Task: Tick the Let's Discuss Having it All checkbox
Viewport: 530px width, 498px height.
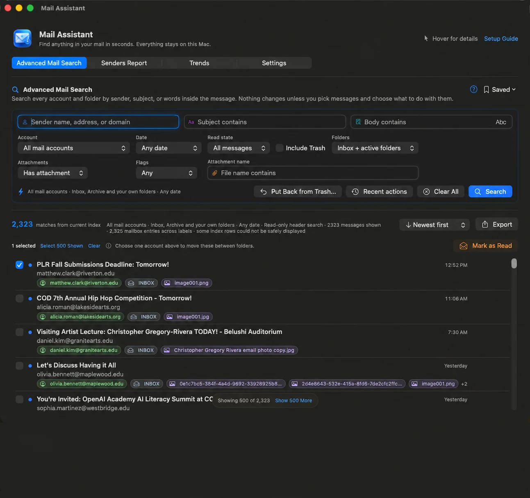Action: coord(19,365)
